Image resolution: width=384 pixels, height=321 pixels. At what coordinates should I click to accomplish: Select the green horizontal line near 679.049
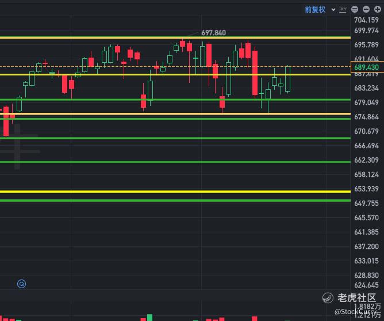pyautogui.click(x=175, y=100)
